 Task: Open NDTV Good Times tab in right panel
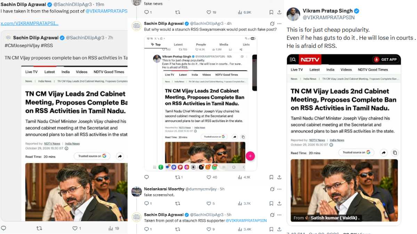[x=373, y=70]
